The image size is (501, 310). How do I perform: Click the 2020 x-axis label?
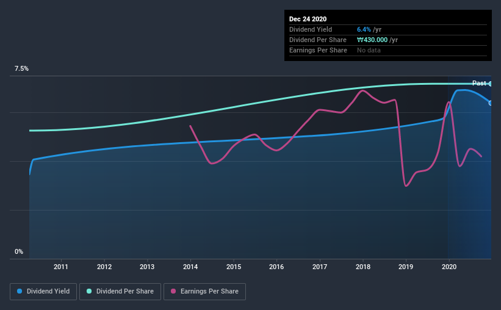(449, 267)
